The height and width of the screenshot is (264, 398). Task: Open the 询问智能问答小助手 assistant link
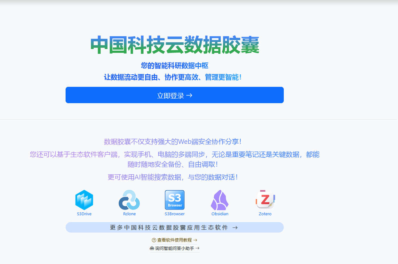coord(174,248)
